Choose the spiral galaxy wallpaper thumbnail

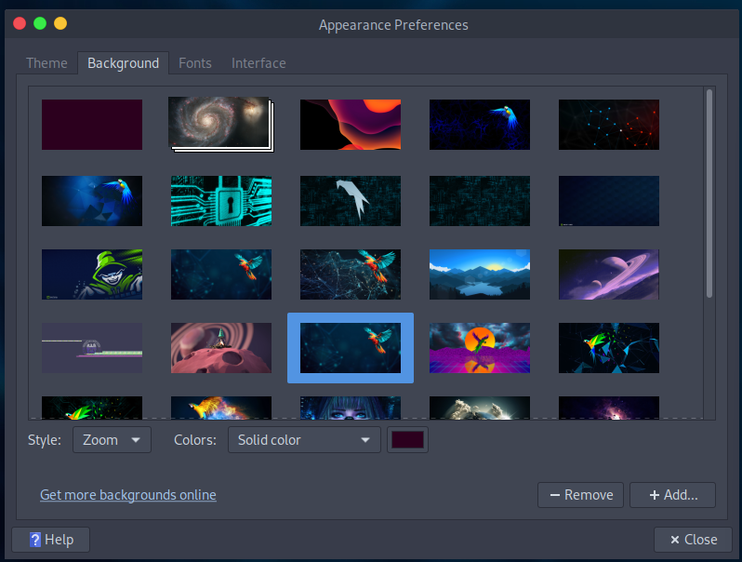(x=219, y=124)
